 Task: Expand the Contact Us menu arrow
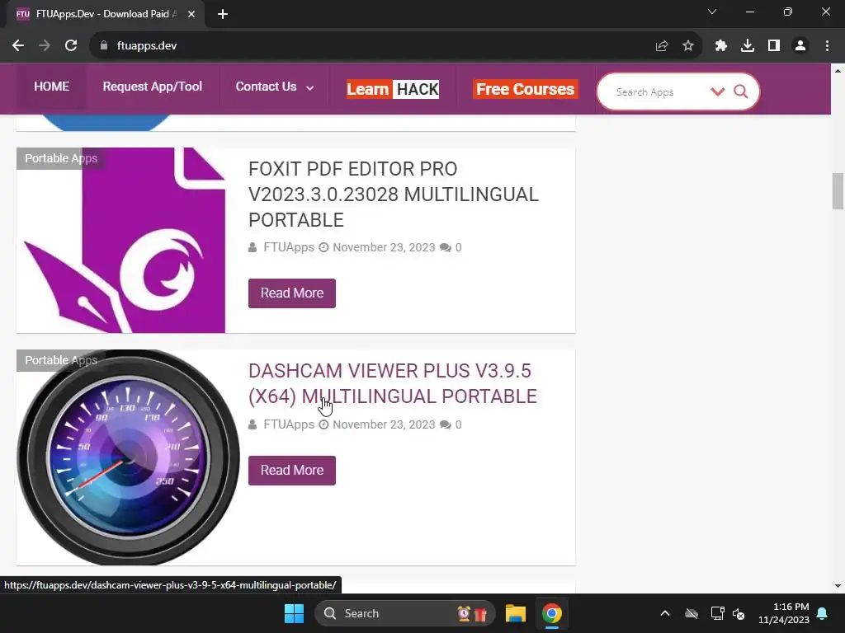(x=310, y=87)
